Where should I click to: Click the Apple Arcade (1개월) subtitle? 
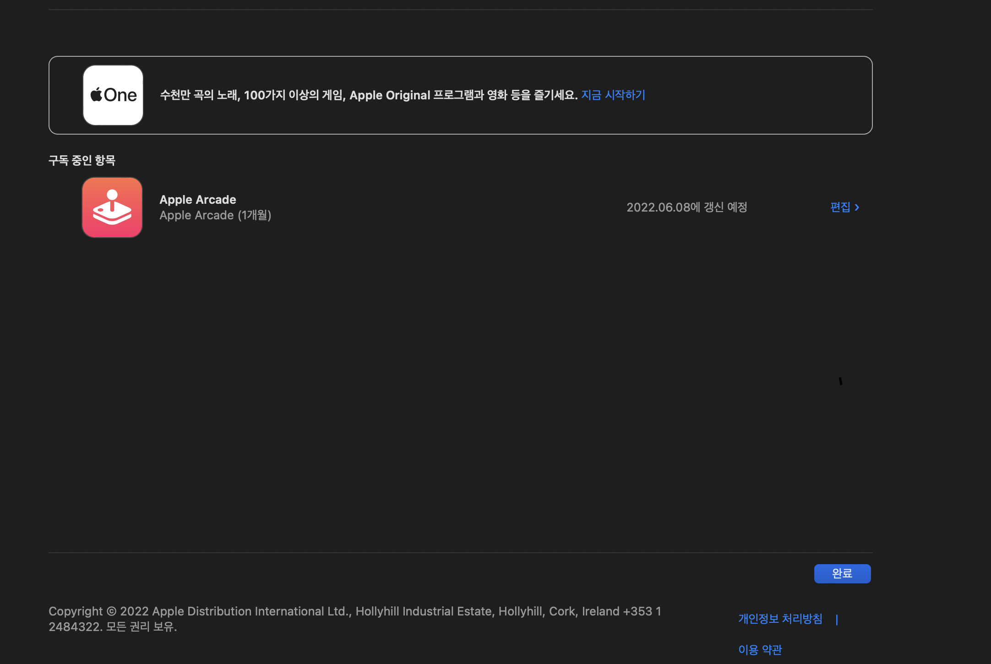click(x=215, y=215)
